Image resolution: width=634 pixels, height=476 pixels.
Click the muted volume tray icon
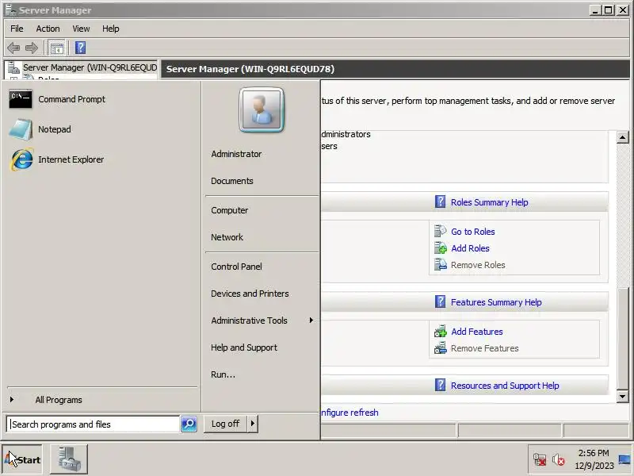click(x=559, y=460)
